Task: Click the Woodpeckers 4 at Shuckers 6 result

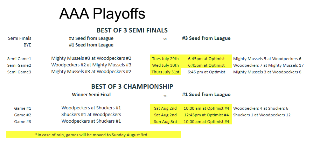Action: 261,108
